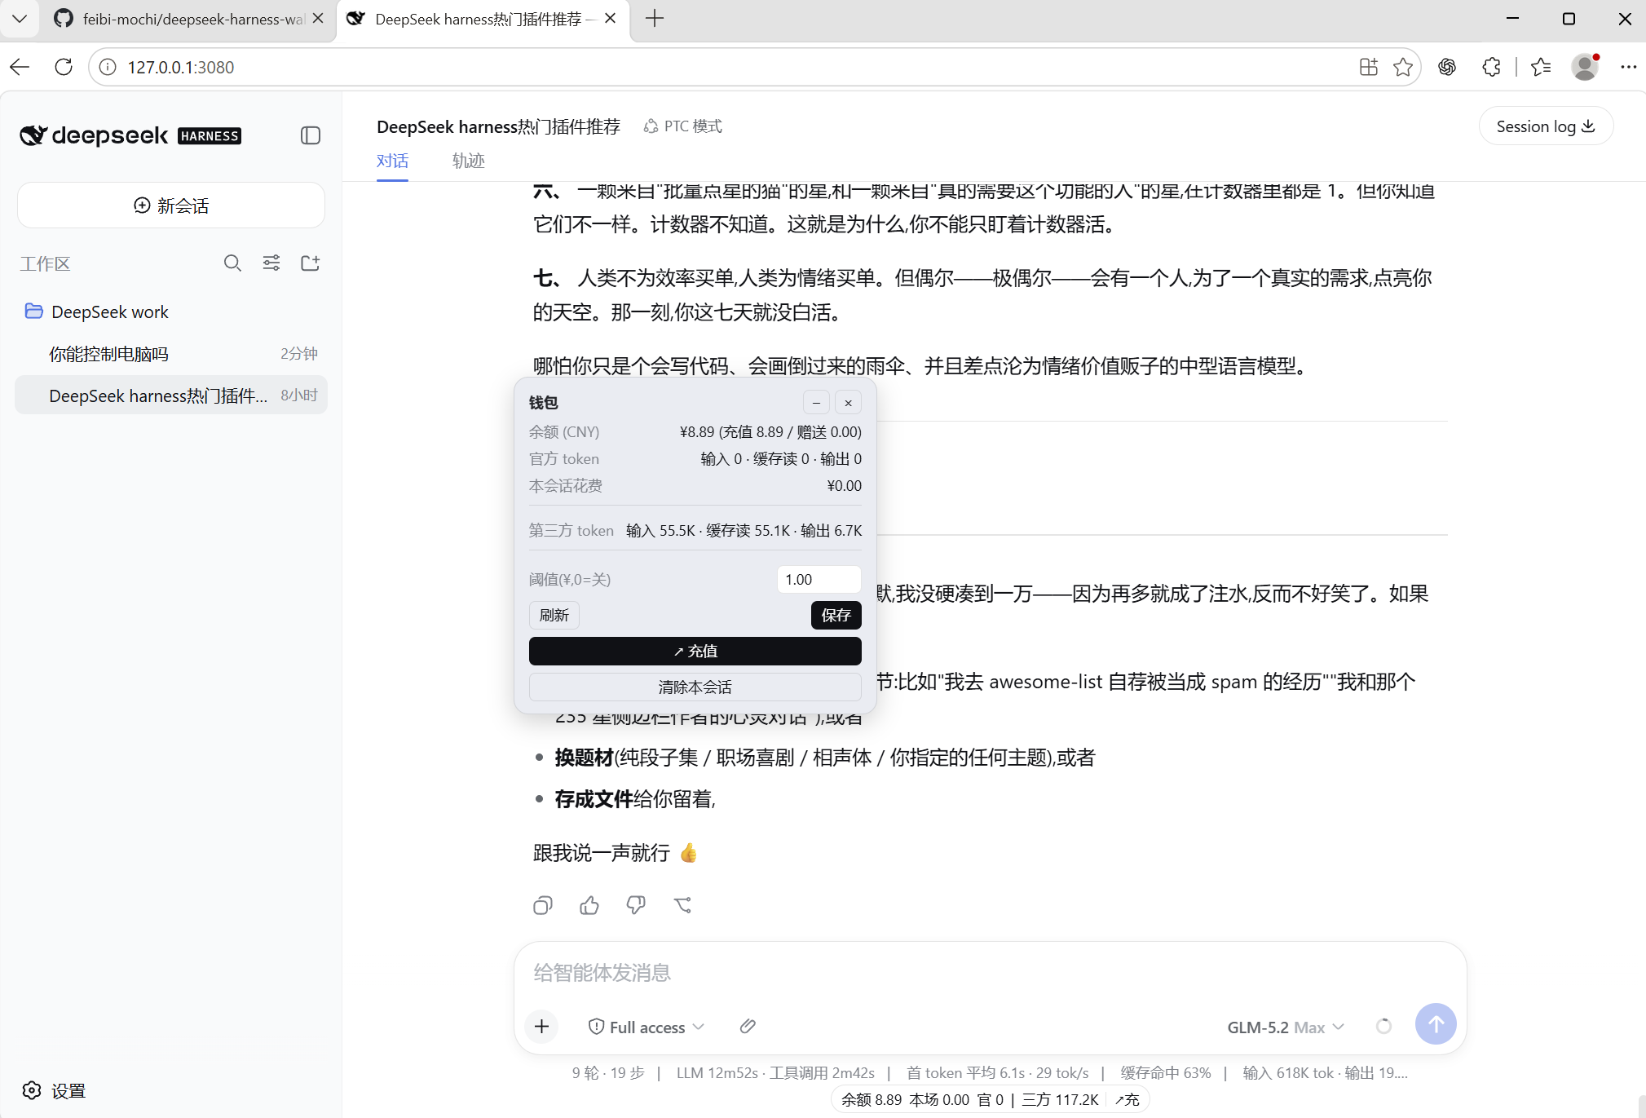Copy the assistant reply

tap(543, 905)
